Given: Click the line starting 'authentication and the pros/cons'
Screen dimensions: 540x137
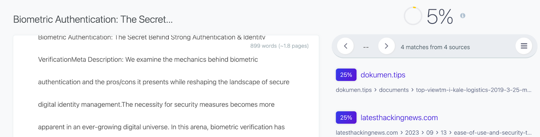Looking at the screenshot, I should tap(164, 82).
